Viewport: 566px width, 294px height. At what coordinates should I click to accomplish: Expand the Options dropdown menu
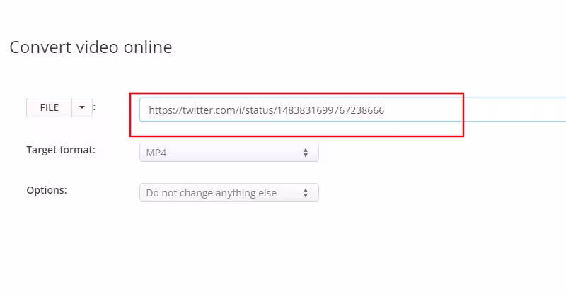[x=229, y=193]
